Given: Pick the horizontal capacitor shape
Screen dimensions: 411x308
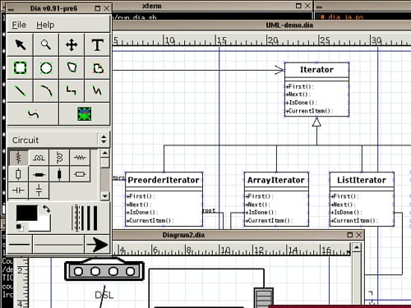Looking at the screenshot, I should point(18,191).
